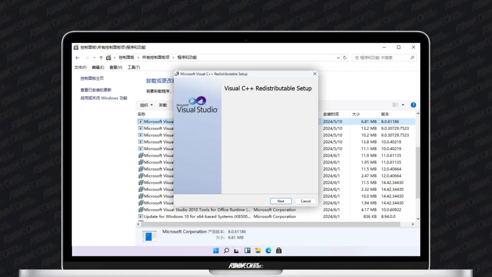Open the 工具(T) menu
This screenshot has width=492, height=277.
[134, 67]
